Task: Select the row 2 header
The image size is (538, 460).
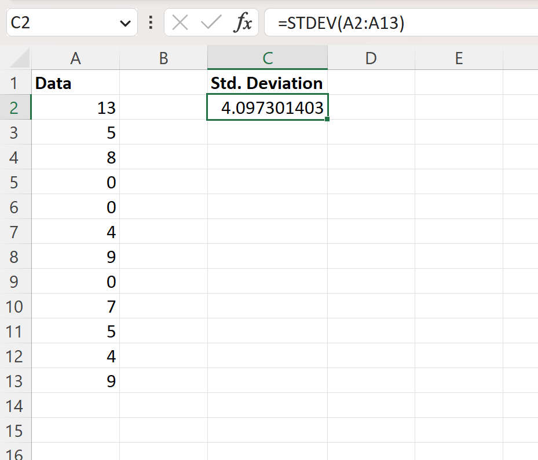Action: 16,108
